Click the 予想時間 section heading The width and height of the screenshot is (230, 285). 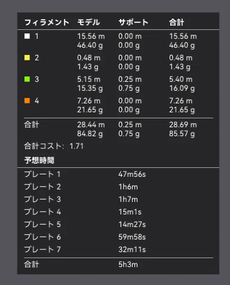coord(39,160)
